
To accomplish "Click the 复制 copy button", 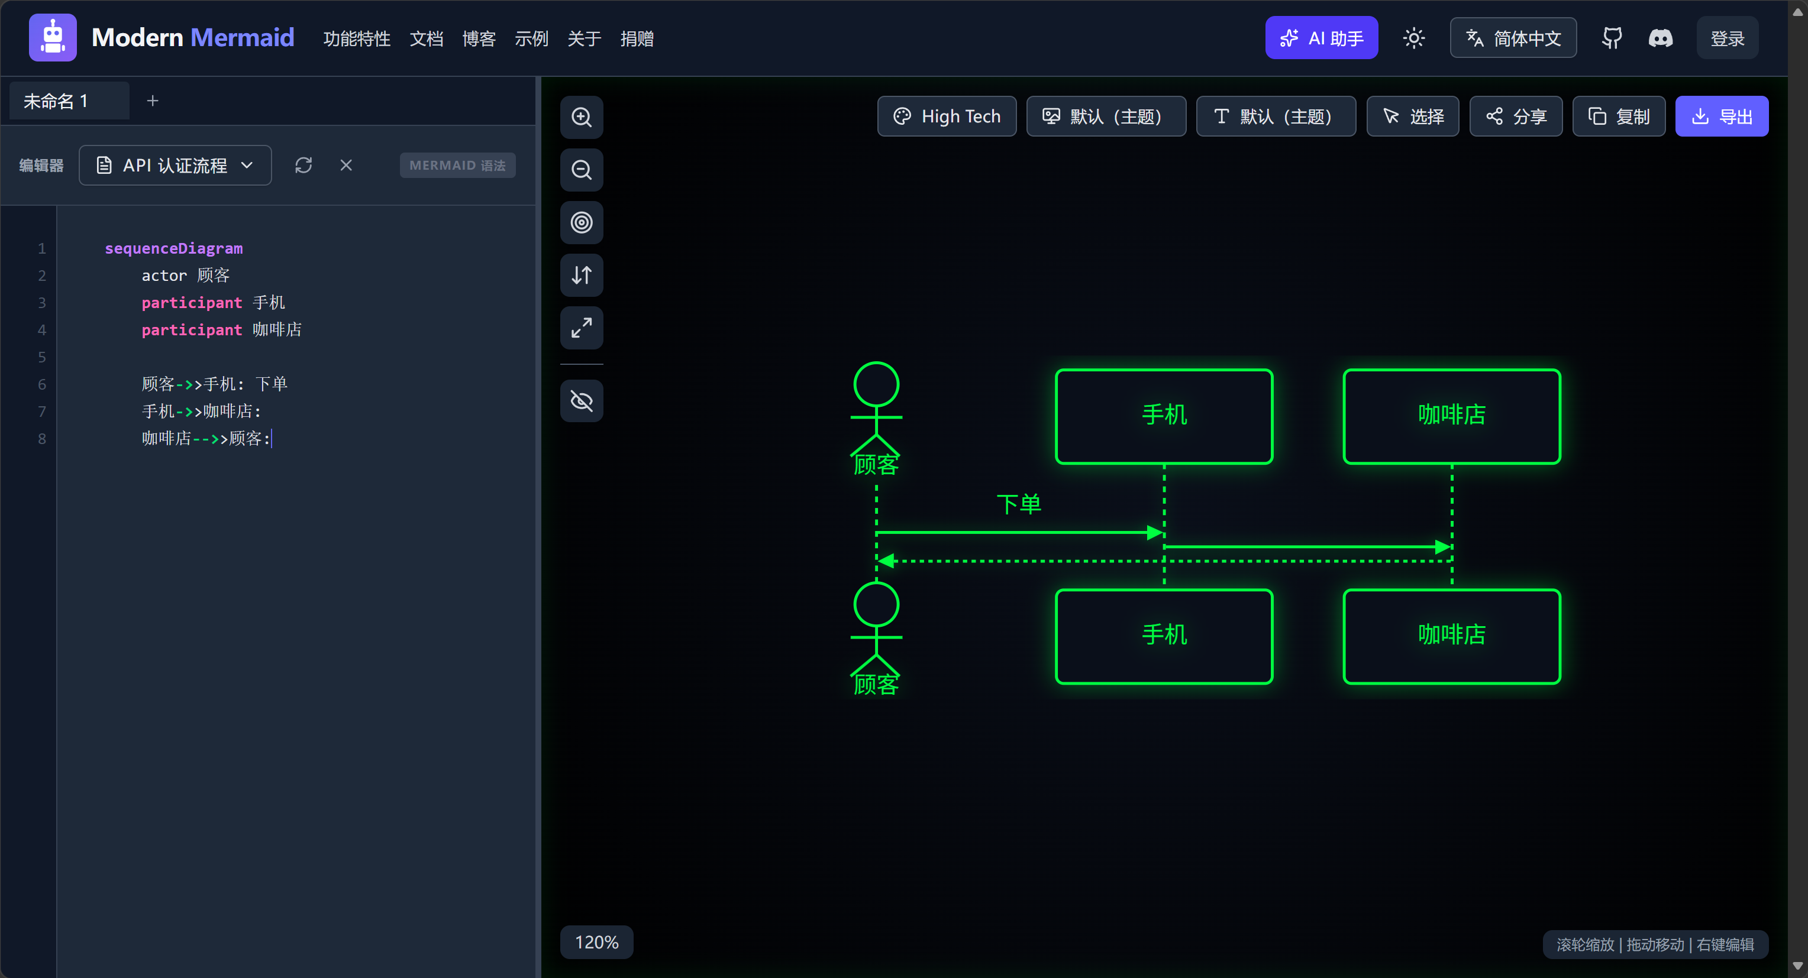I will point(1619,116).
